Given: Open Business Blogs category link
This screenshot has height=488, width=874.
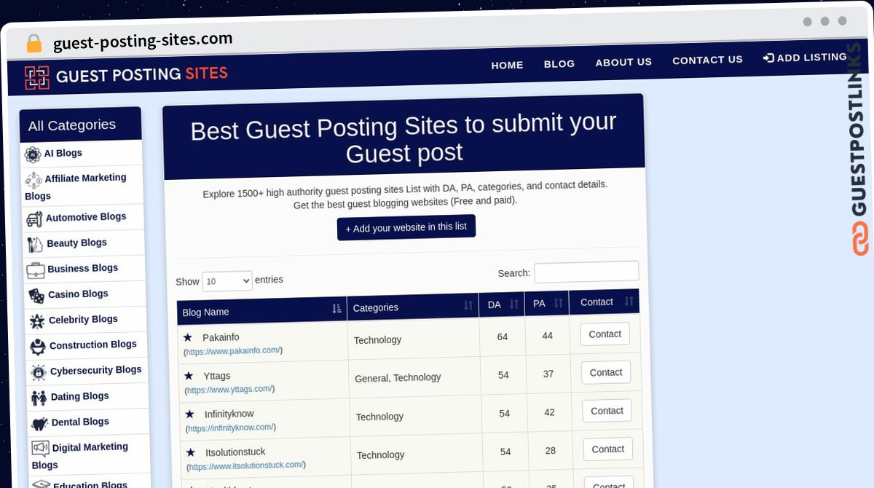Looking at the screenshot, I should coord(82,268).
